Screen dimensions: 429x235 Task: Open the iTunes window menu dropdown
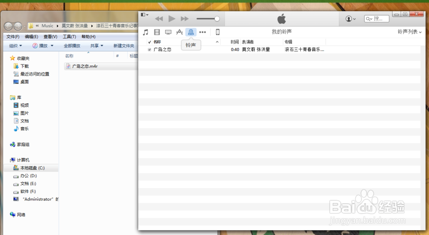coord(145,15)
